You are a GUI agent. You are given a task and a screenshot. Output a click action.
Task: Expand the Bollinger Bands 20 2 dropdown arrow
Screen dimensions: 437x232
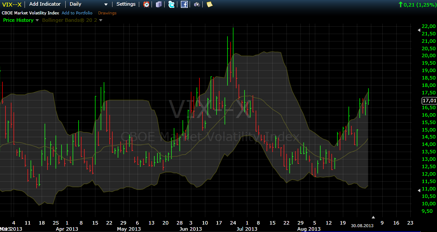coord(101,20)
